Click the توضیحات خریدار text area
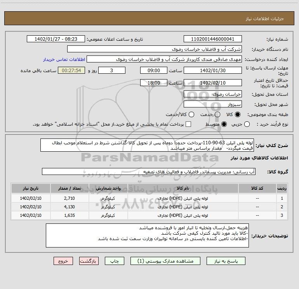 click(x=147, y=235)
